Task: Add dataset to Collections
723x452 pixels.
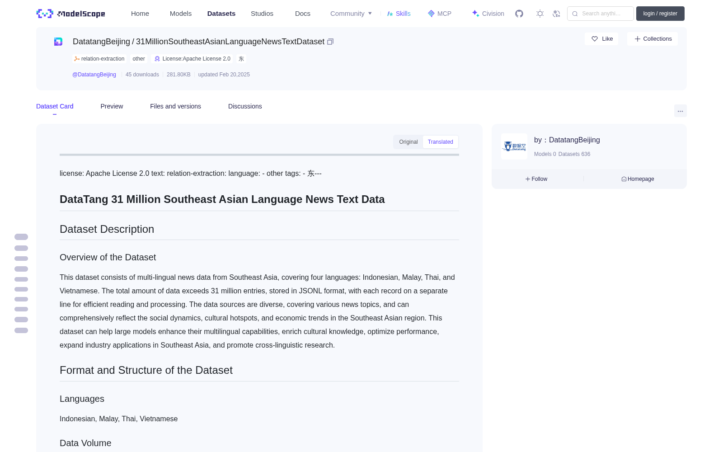Action: pos(653,39)
